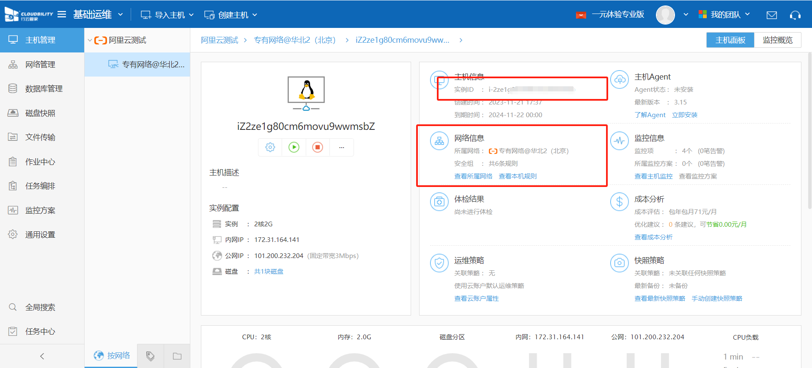The image size is (812, 368).
Task: Open the customer service headset icon
Action: click(795, 15)
